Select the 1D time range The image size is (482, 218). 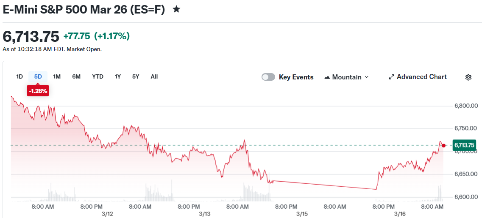click(20, 76)
